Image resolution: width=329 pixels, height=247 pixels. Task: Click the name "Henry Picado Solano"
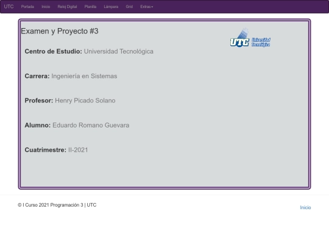click(x=85, y=101)
